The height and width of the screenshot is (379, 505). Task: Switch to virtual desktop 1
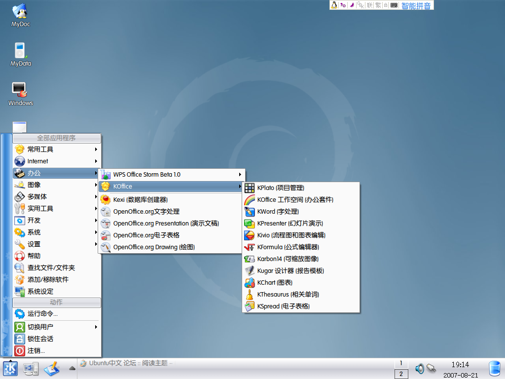401,364
